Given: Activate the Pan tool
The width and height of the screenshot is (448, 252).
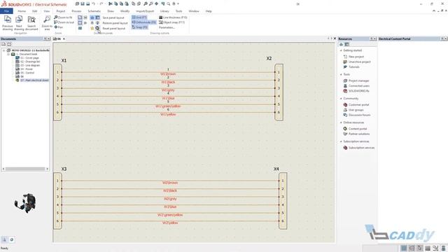Looking at the screenshot, I should click(x=59, y=27).
